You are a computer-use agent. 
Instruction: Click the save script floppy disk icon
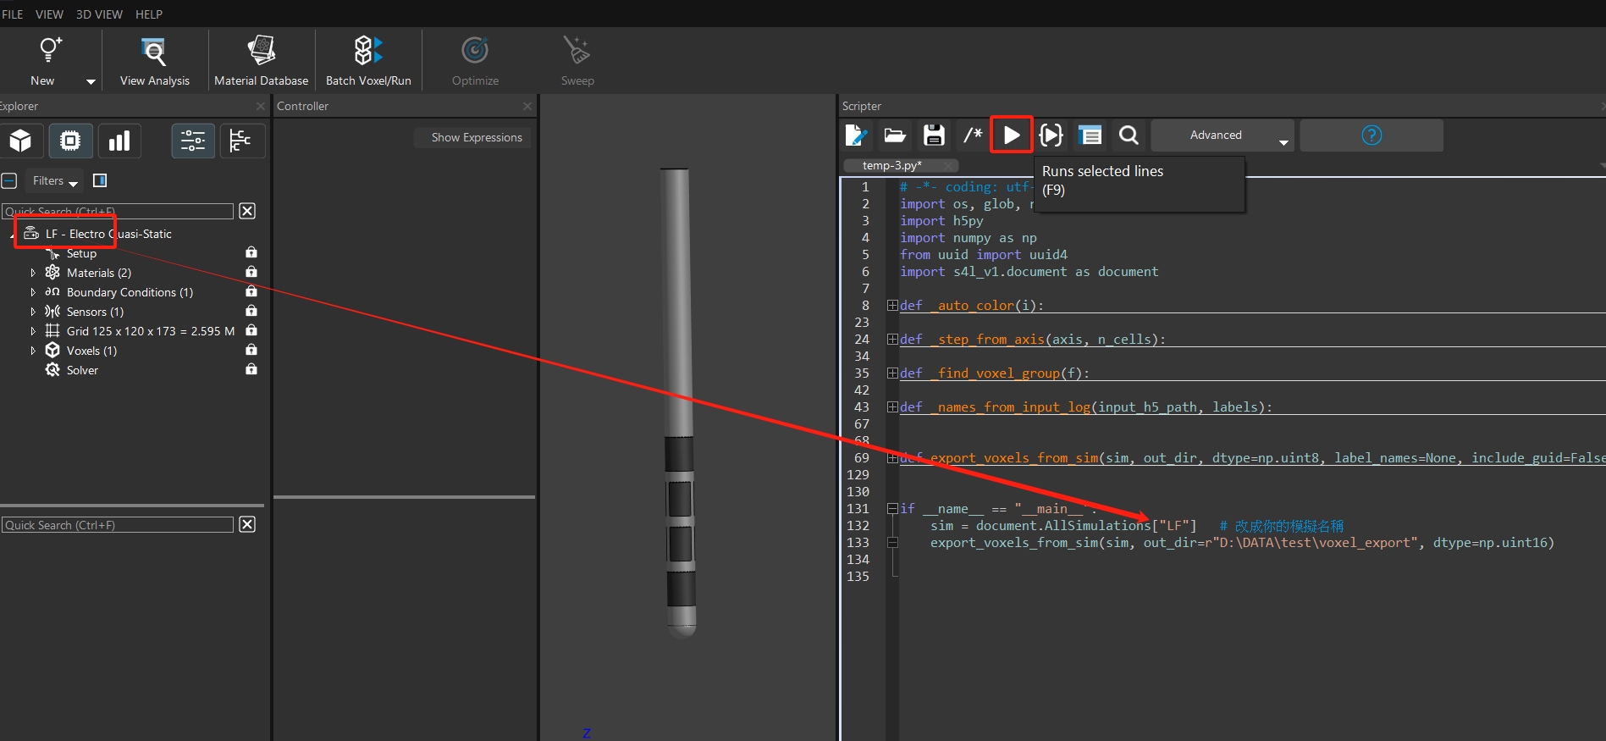click(934, 135)
